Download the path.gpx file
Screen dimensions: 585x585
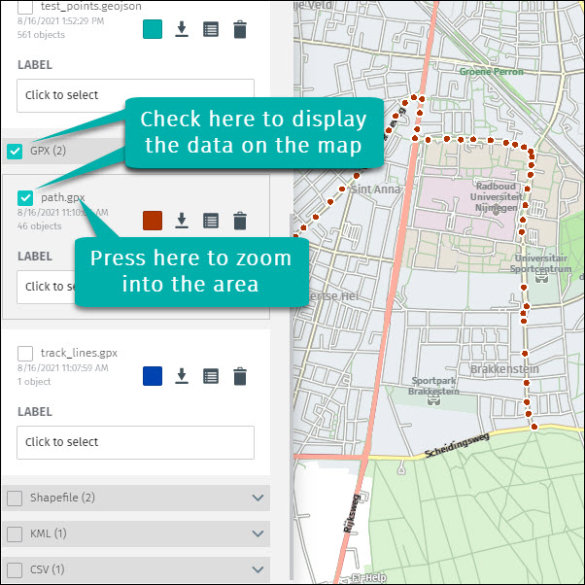coord(182,221)
